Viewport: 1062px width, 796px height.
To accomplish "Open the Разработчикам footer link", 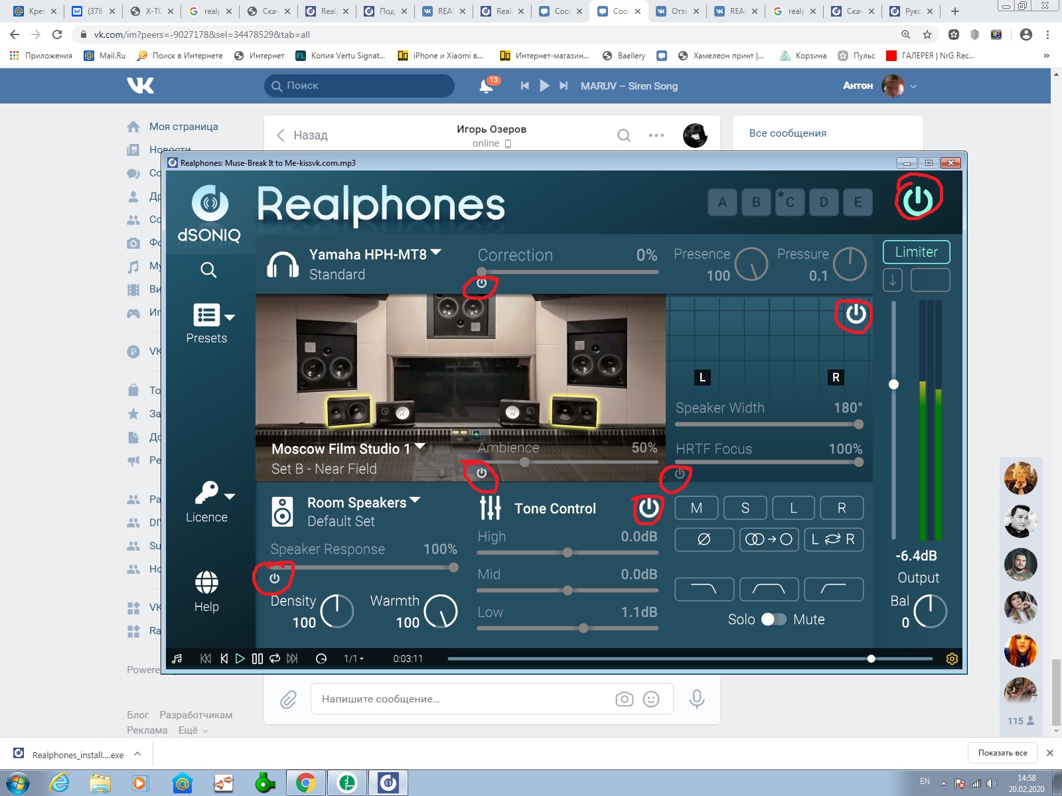I will [196, 715].
